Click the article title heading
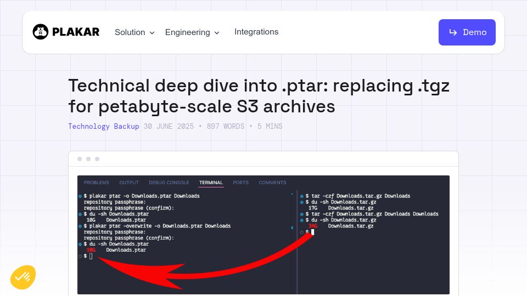This screenshot has height=296, width=527. pyautogui.click(x=259, y=96)
